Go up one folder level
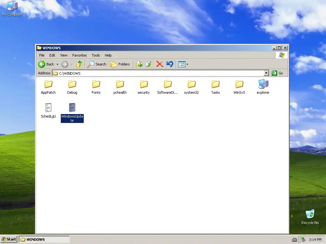 tap(79, 64)
